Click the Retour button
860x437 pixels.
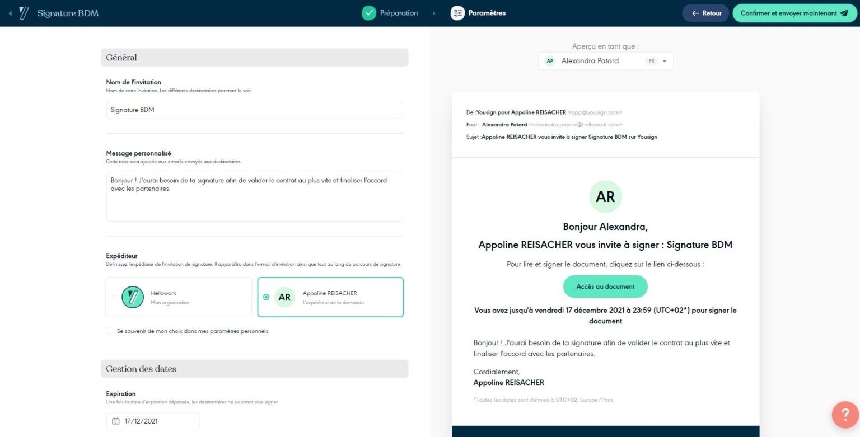pyautogui.click(x=705, y=12)
